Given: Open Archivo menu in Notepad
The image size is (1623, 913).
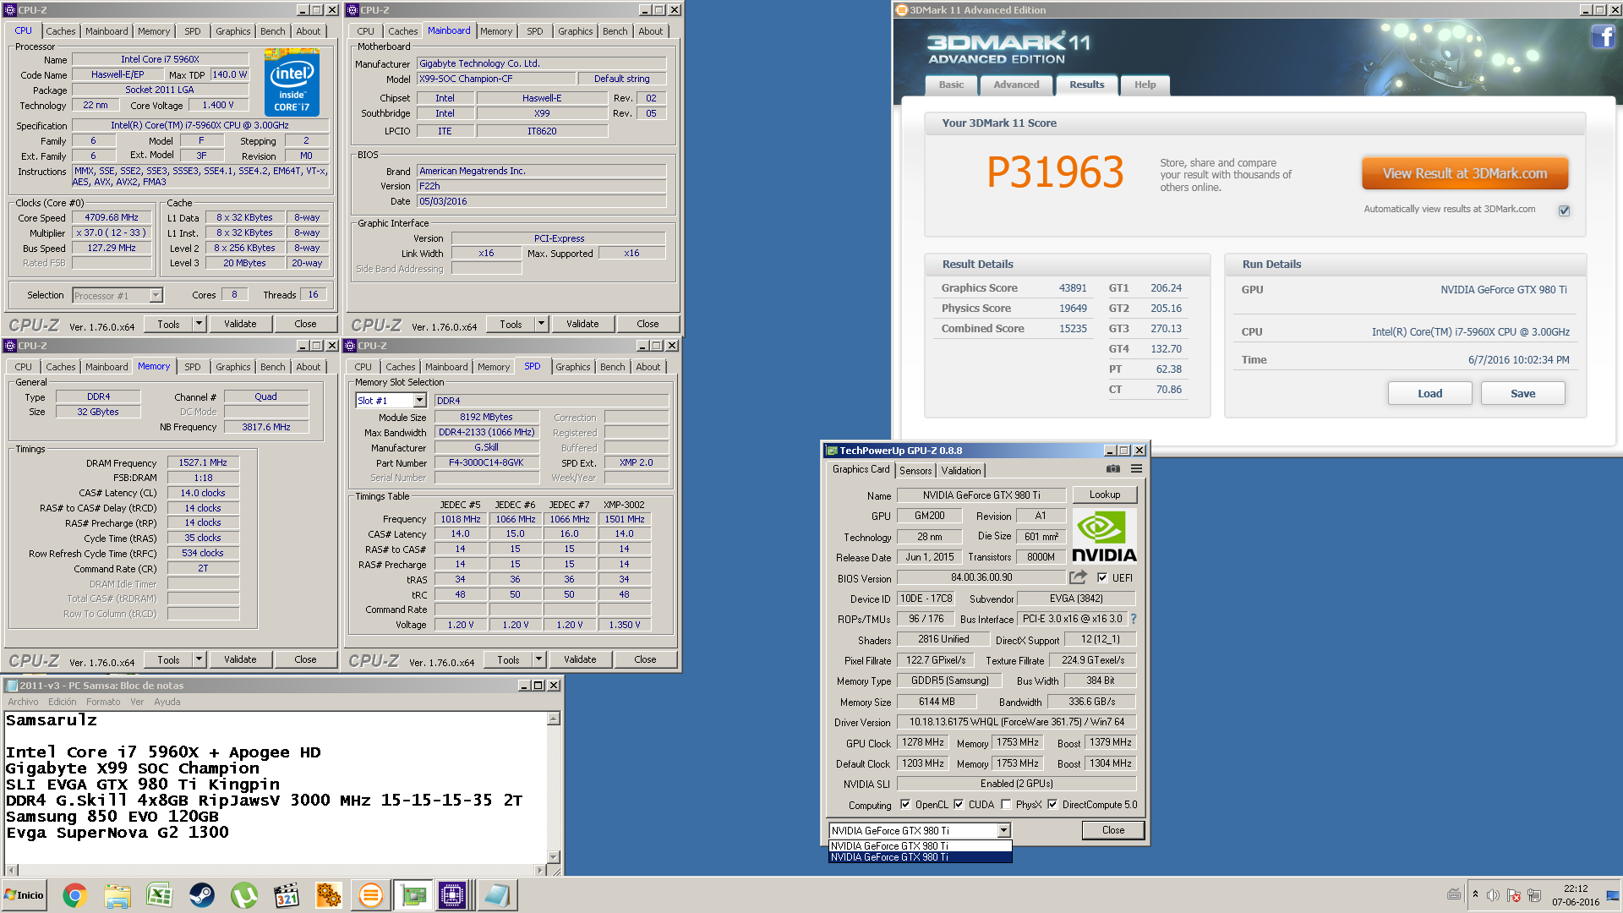Looking at the screenshot, I should [23, 702].
